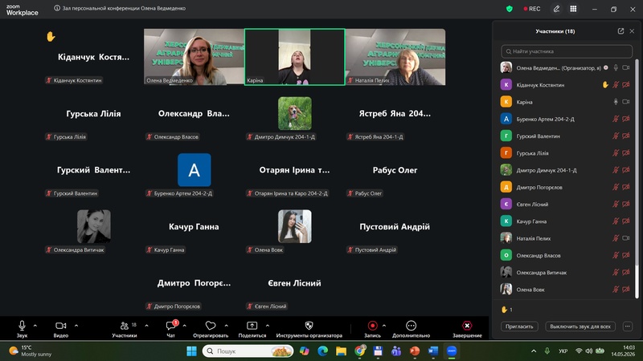Open the Chat panel icon
The image size is (643, 361).
coord(171,326)
